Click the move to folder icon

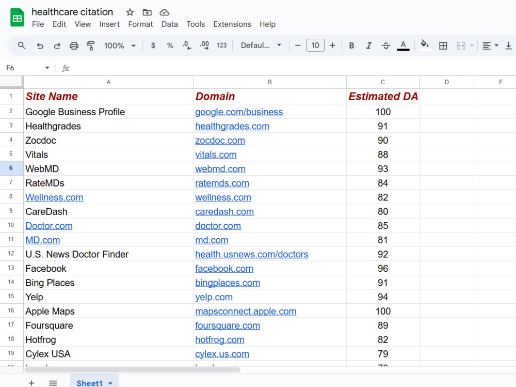[147, 12]
